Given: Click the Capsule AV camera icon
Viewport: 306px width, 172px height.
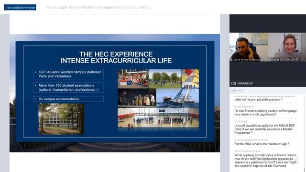Looking at the screenshot, I should coord(233,84).
